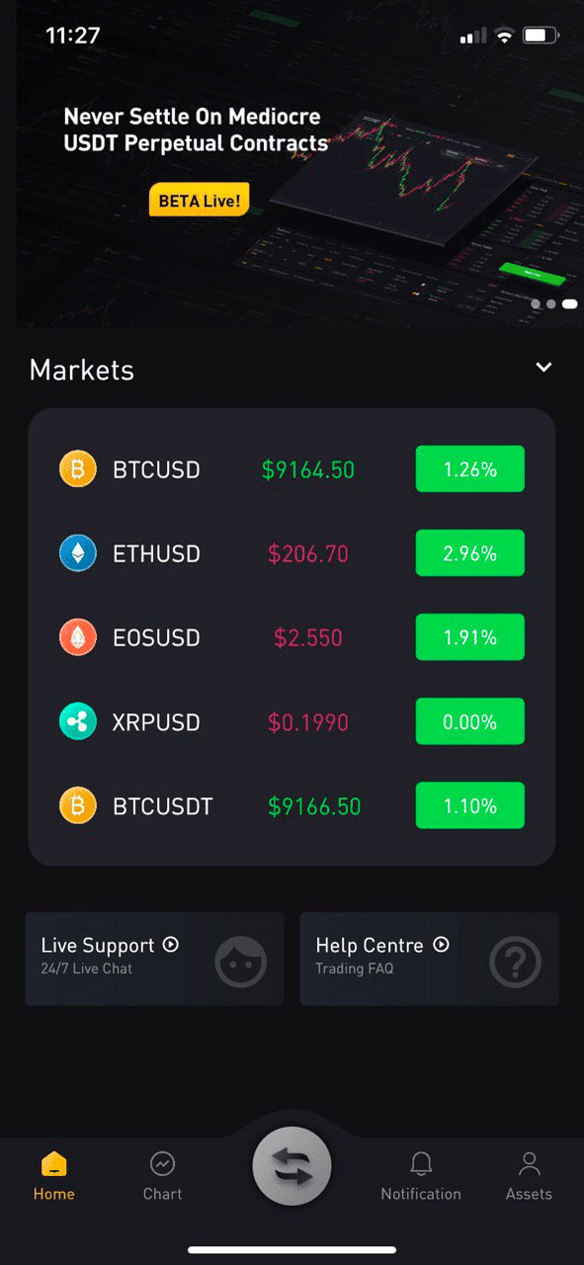
Task: Switch to the Assets tab
Action: [x=529, y=1176]
